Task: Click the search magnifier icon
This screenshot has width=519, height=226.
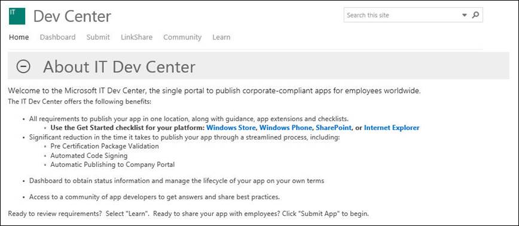Action: point(475,15)
